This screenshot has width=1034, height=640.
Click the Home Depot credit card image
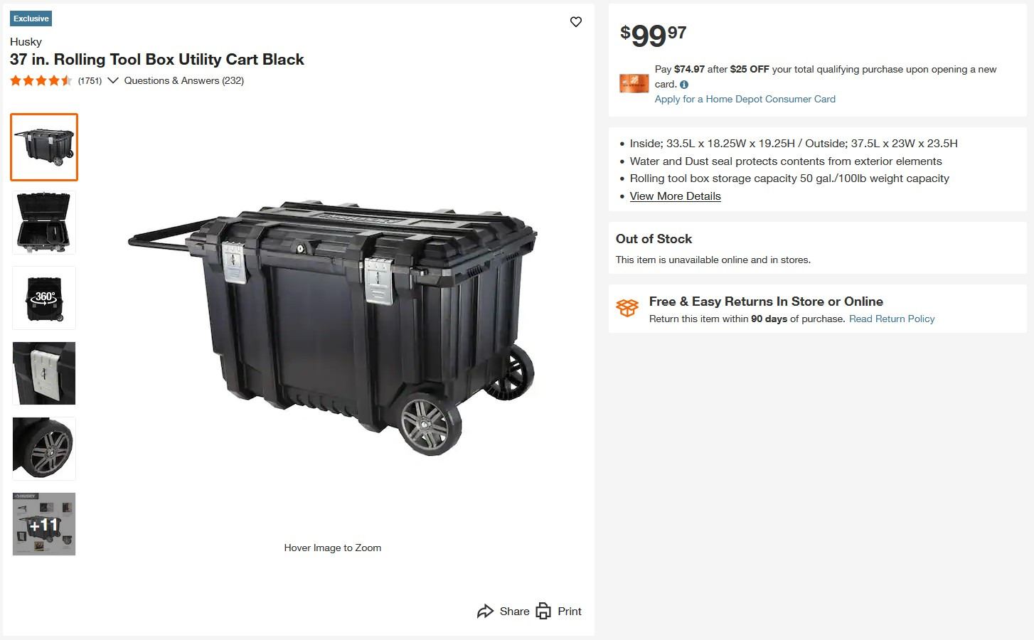point(634,83)
